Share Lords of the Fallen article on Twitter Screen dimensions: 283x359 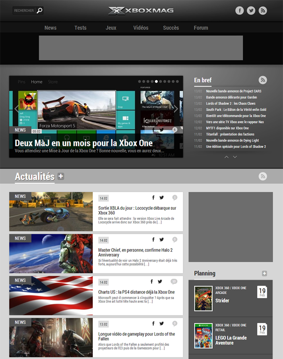pos(161,323)
